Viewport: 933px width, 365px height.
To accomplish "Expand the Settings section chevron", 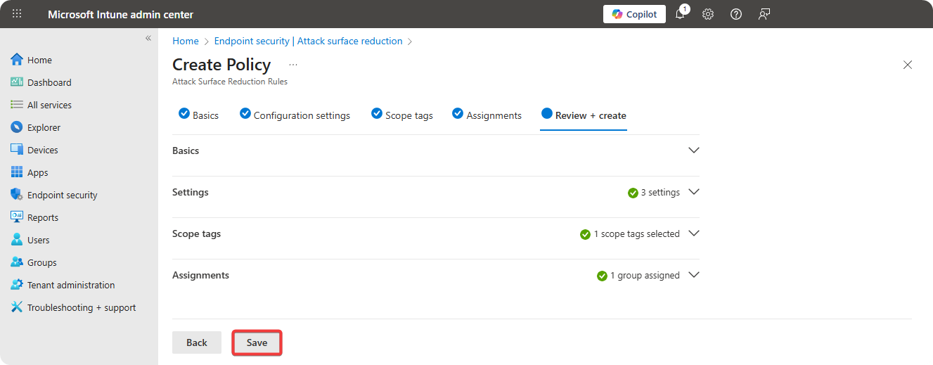I will [694, 192].
